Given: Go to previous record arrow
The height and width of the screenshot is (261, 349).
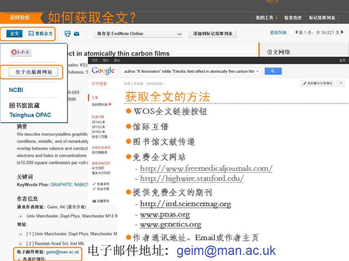Looking at the screenshot, I should click(x=296, y=32).
